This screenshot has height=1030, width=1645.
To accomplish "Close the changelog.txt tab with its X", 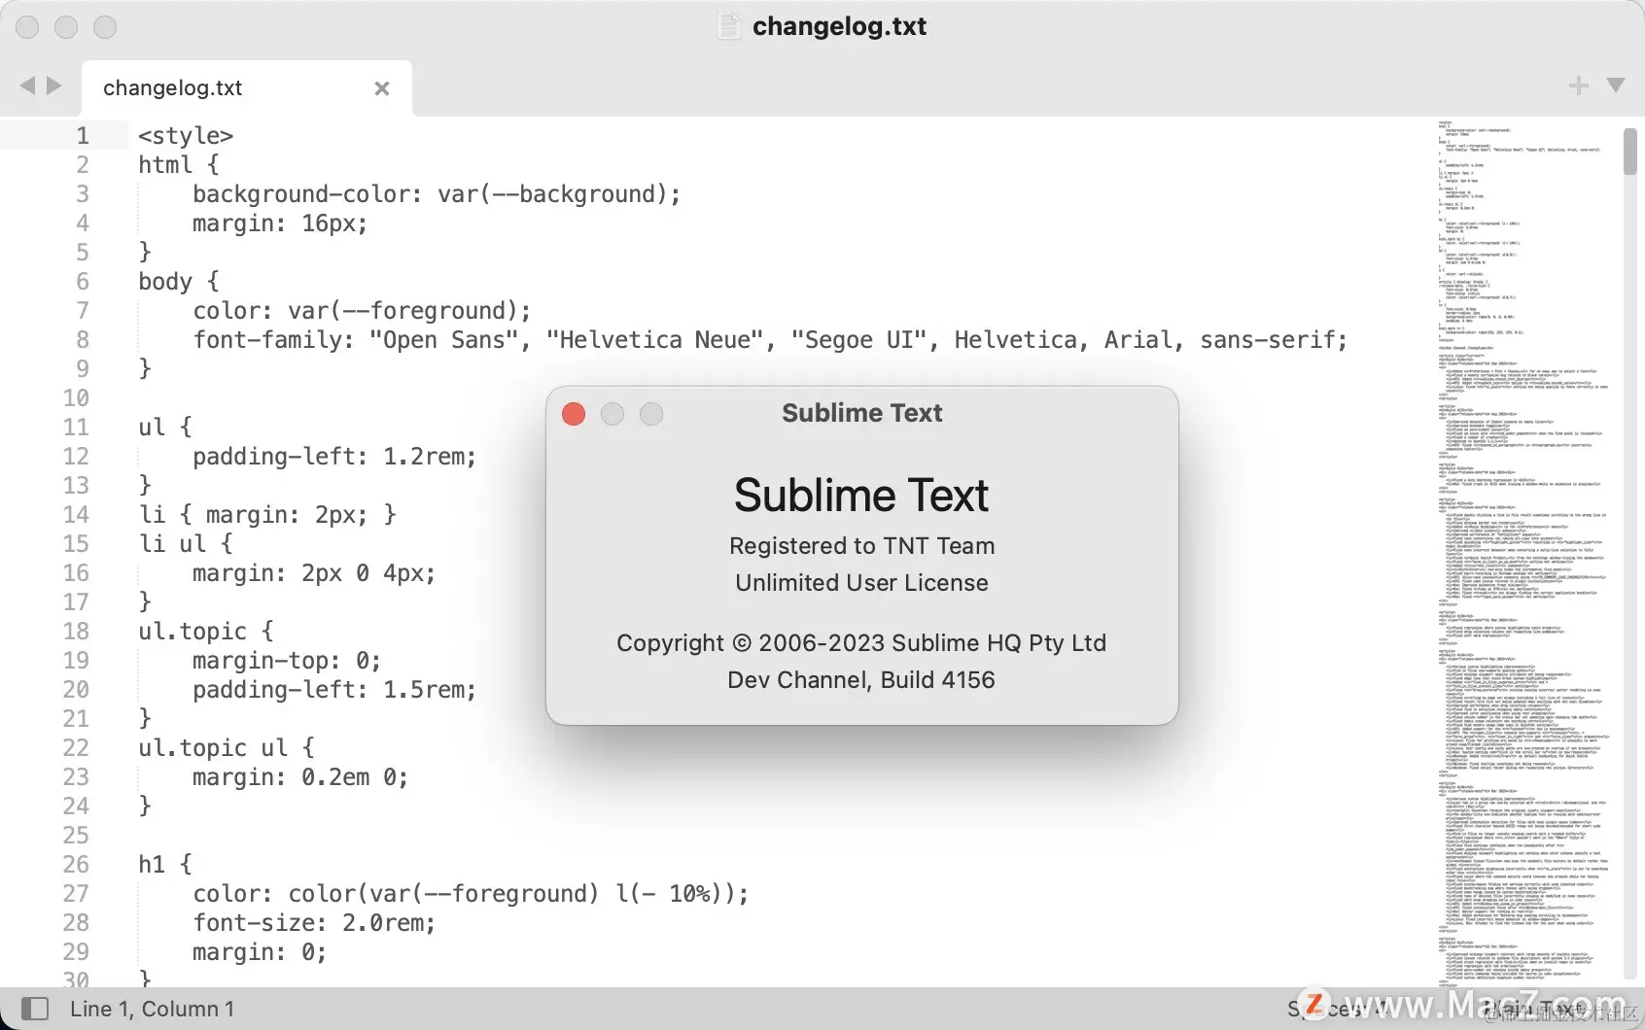I will coord(382,88).
